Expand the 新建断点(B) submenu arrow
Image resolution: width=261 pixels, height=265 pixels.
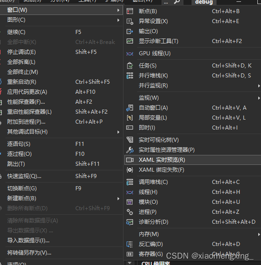click(x=118, y=198)
